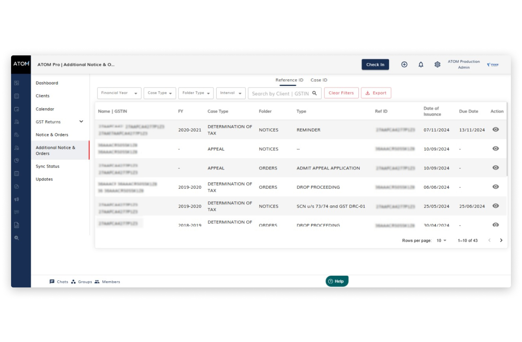Click the Export button

click(376, 93)
